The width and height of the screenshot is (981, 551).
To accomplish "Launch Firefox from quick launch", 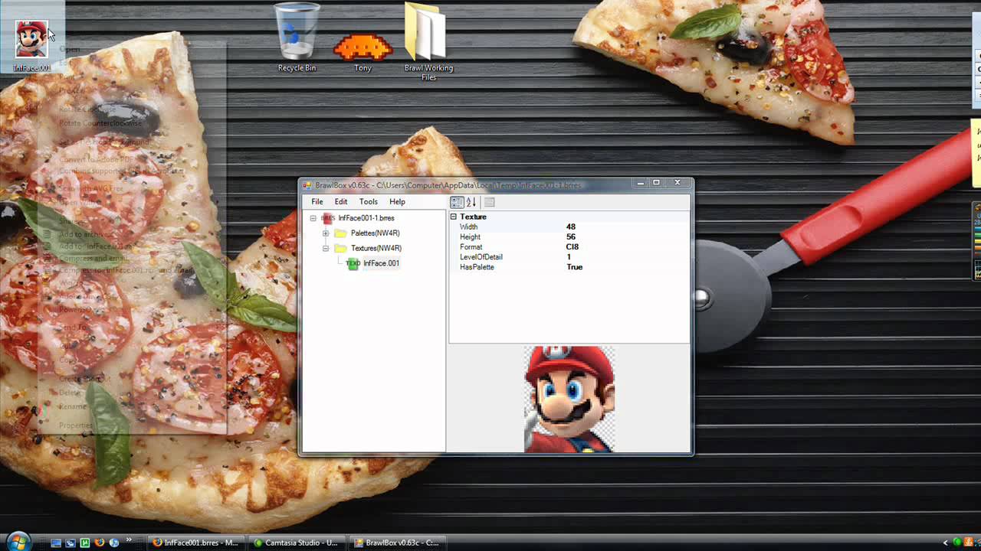I will [x=100, y=543].
